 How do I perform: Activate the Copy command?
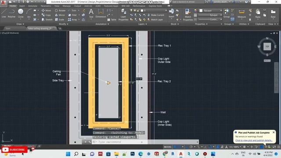tap(46, 15)
